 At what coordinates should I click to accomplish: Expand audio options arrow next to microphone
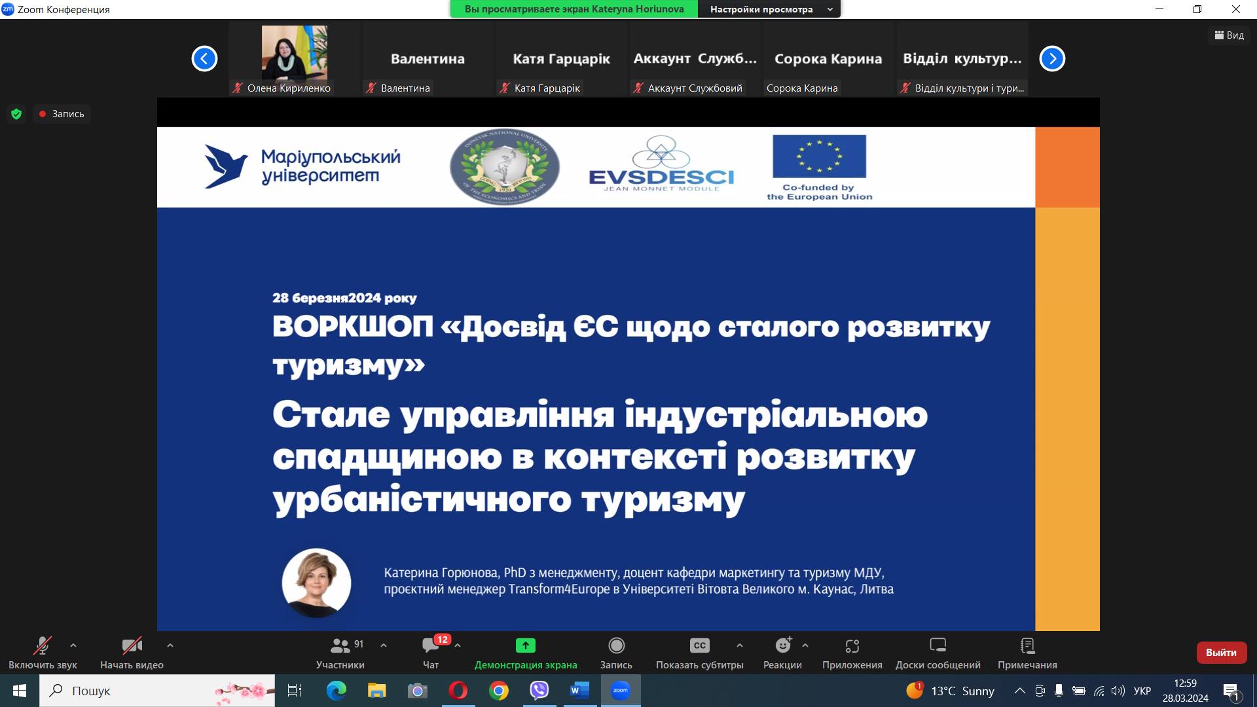[73, 645]
